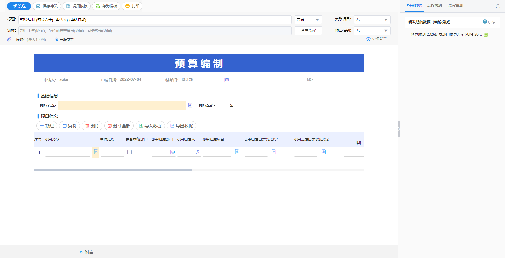
Task: Expand the 附言 section
Action: coord(86,252)
